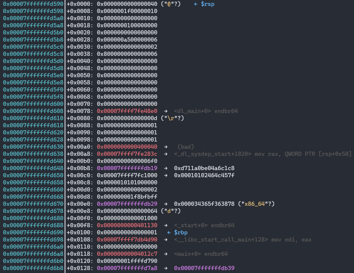Viewport: 354px width, 273px height.
Task: Select the stack pointer 0x00007fffffffdb19
Action: click(127, 168)
